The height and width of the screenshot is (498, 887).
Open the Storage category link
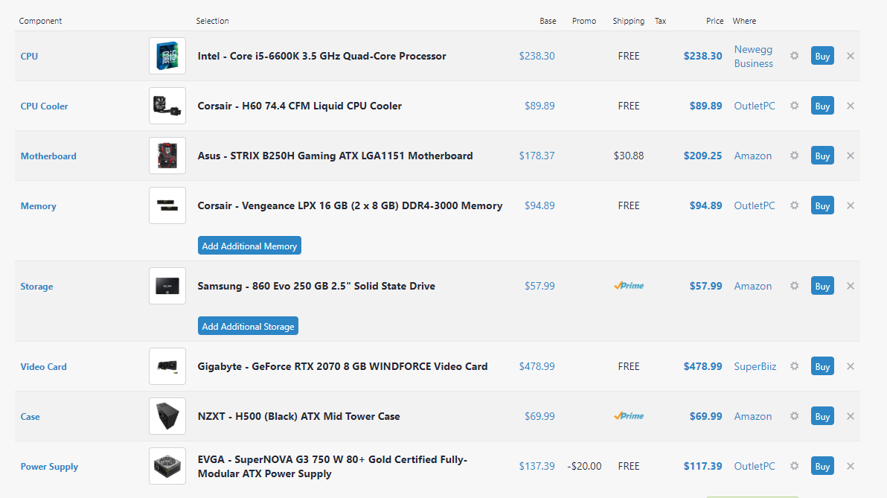(x=36, y=287)
